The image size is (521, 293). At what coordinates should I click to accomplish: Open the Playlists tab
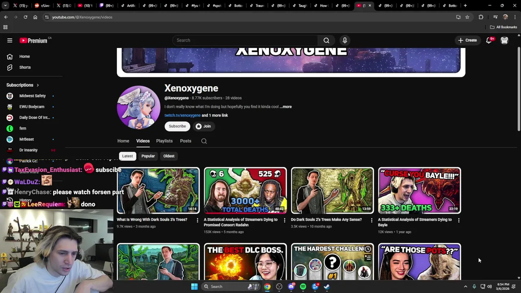[164, 141]
